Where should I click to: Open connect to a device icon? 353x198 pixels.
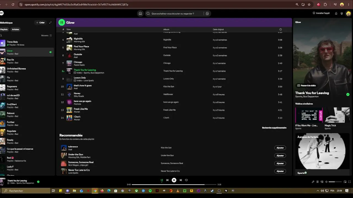click(322, 182)
